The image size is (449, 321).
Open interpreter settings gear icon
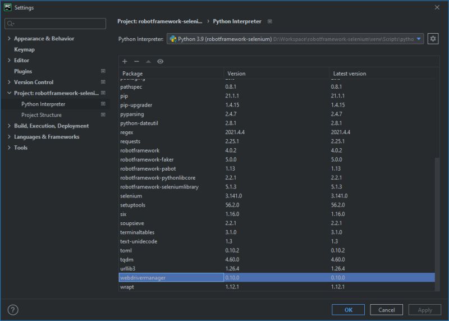click(433, 39)
